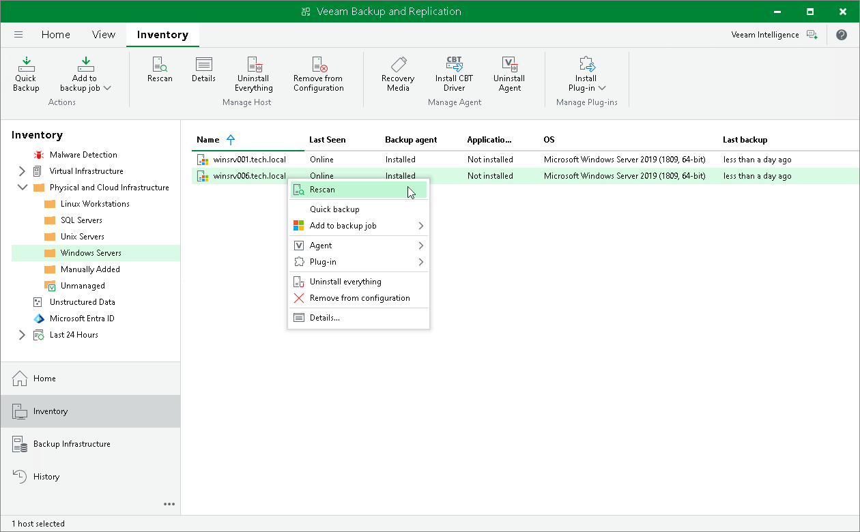Image resolution: width=860 pixels, height=532 pixels.
Task: Switch to the View ribbon tab
Action: pos(104,35)
